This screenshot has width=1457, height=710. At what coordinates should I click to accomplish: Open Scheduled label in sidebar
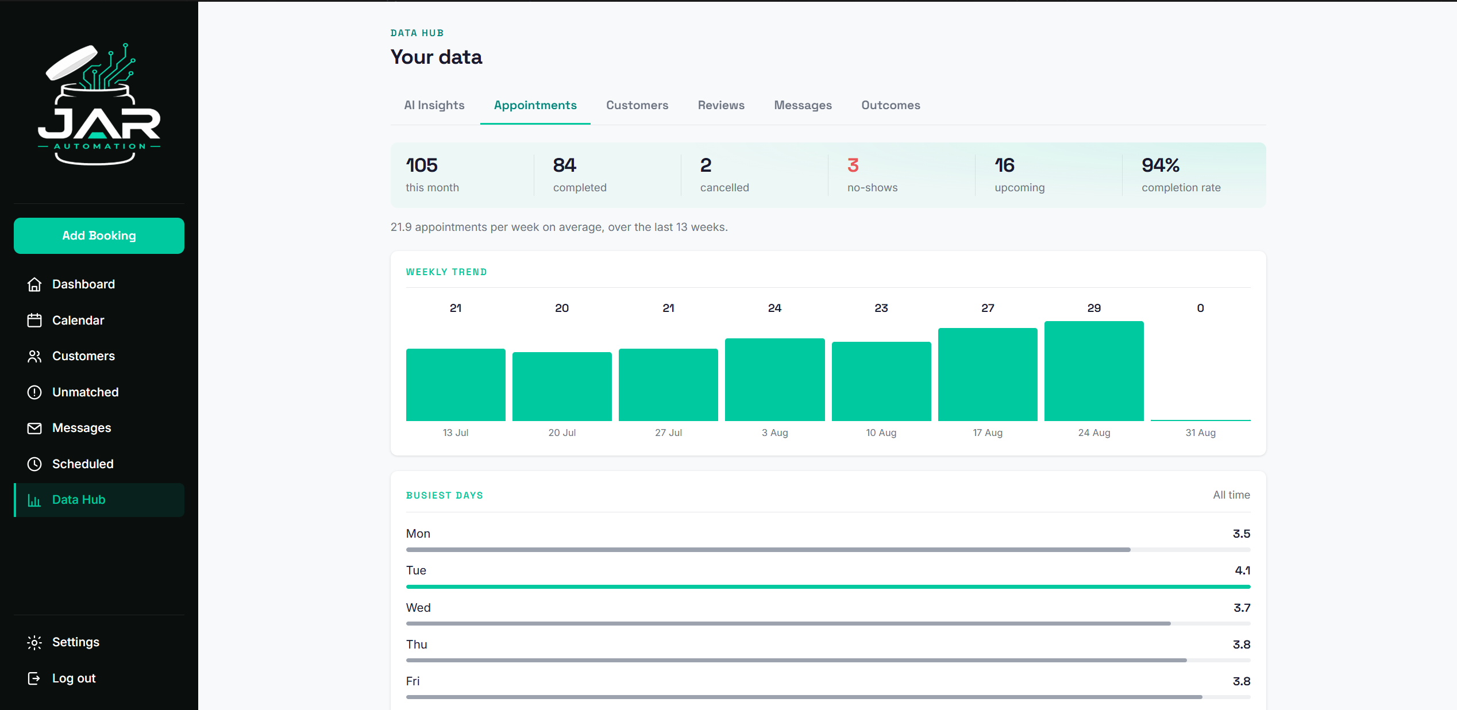(x=83, y=464)
